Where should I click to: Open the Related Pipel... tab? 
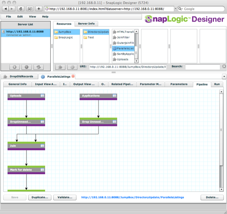click(122, 84)
